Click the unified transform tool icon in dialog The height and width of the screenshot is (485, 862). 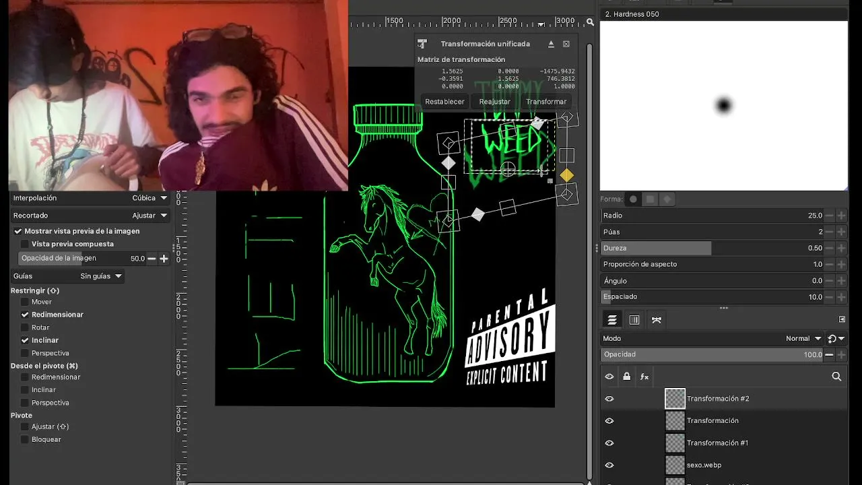tap(422, 44)
